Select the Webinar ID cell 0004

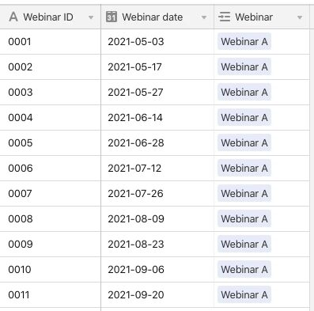click(x=51, y=118)
